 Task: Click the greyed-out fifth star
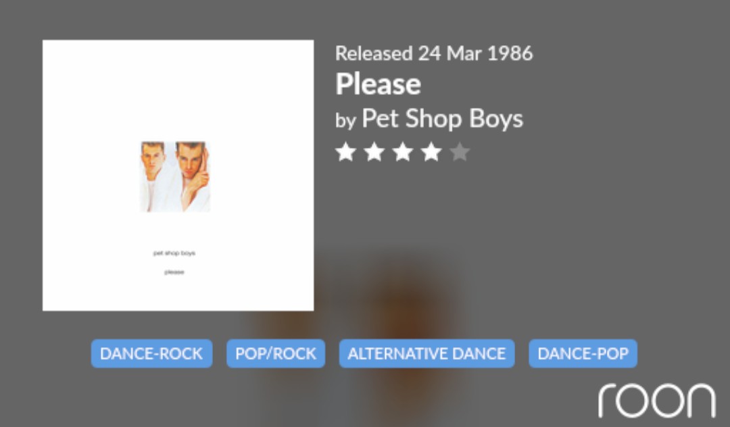coord(460,152)
